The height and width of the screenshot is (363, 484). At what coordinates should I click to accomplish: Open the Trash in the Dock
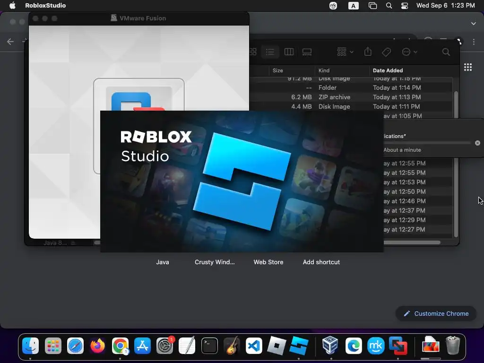453,346
